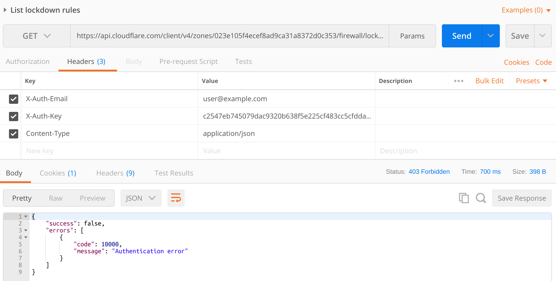Select the Headers (3) request tab

(86, 62)
